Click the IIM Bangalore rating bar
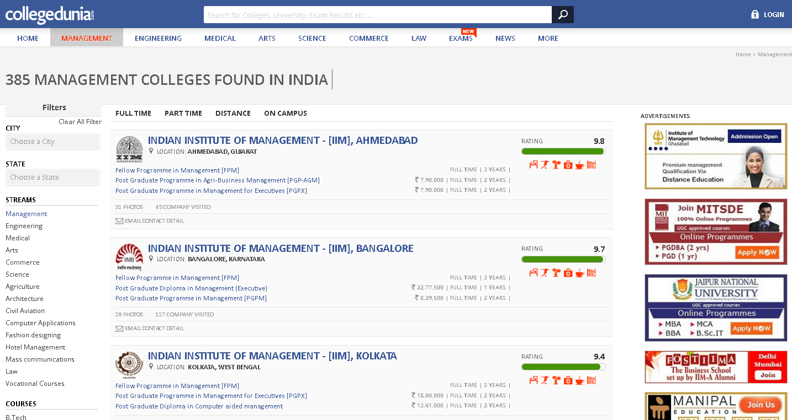Screen dimensions: 792x420 click(x=563, y=259)
